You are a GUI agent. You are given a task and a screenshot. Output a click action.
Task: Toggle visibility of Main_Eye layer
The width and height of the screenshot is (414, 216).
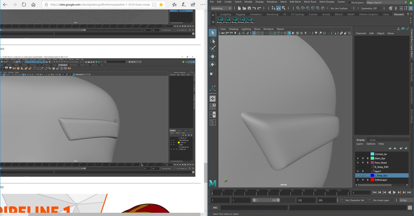point(358,158)
